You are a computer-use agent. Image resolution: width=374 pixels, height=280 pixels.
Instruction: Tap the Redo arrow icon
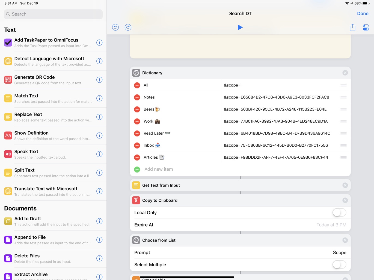coord(128,27)
